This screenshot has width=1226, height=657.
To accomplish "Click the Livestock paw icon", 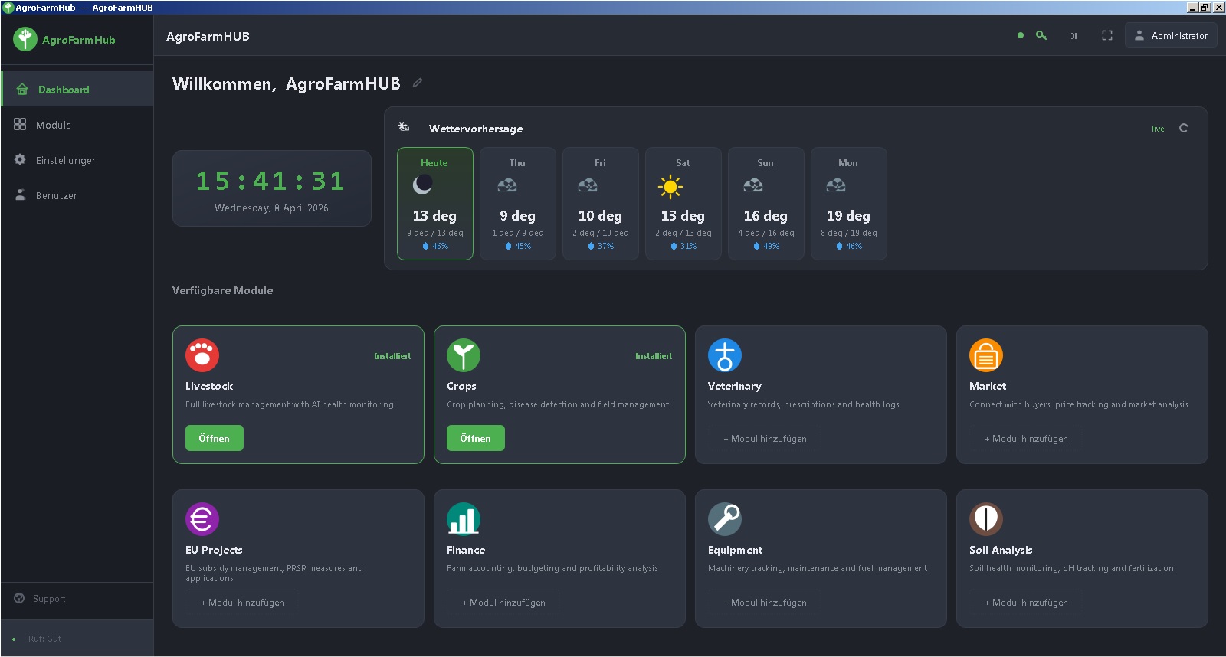I will point(202,355).
